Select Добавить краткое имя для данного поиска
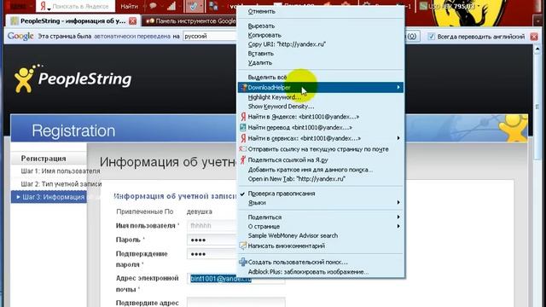This screenshot has width=546, height=307. tap(311, 170)
